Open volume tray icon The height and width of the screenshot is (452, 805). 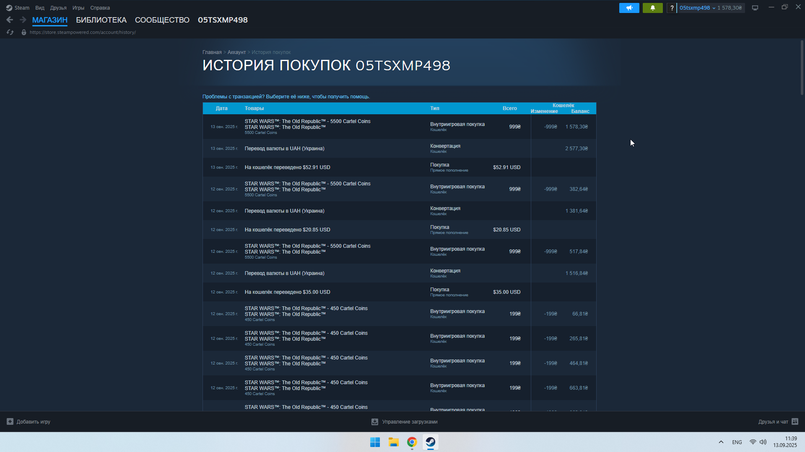pos(763,442)
